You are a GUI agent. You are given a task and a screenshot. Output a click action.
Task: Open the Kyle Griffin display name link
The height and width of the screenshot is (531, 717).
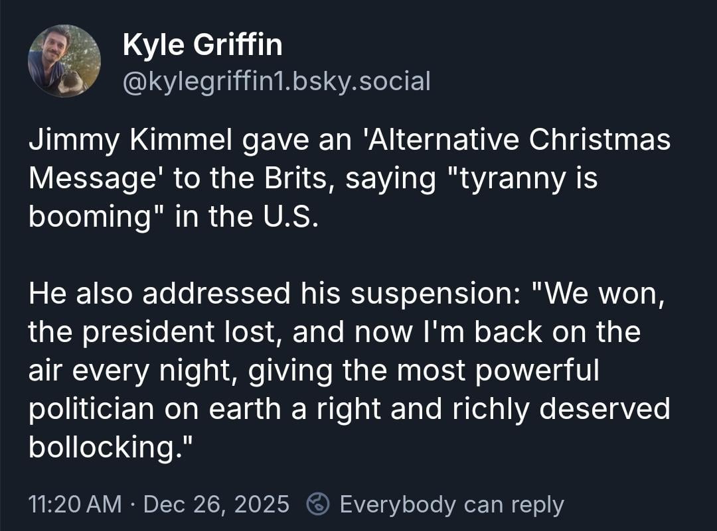point(202,45)
